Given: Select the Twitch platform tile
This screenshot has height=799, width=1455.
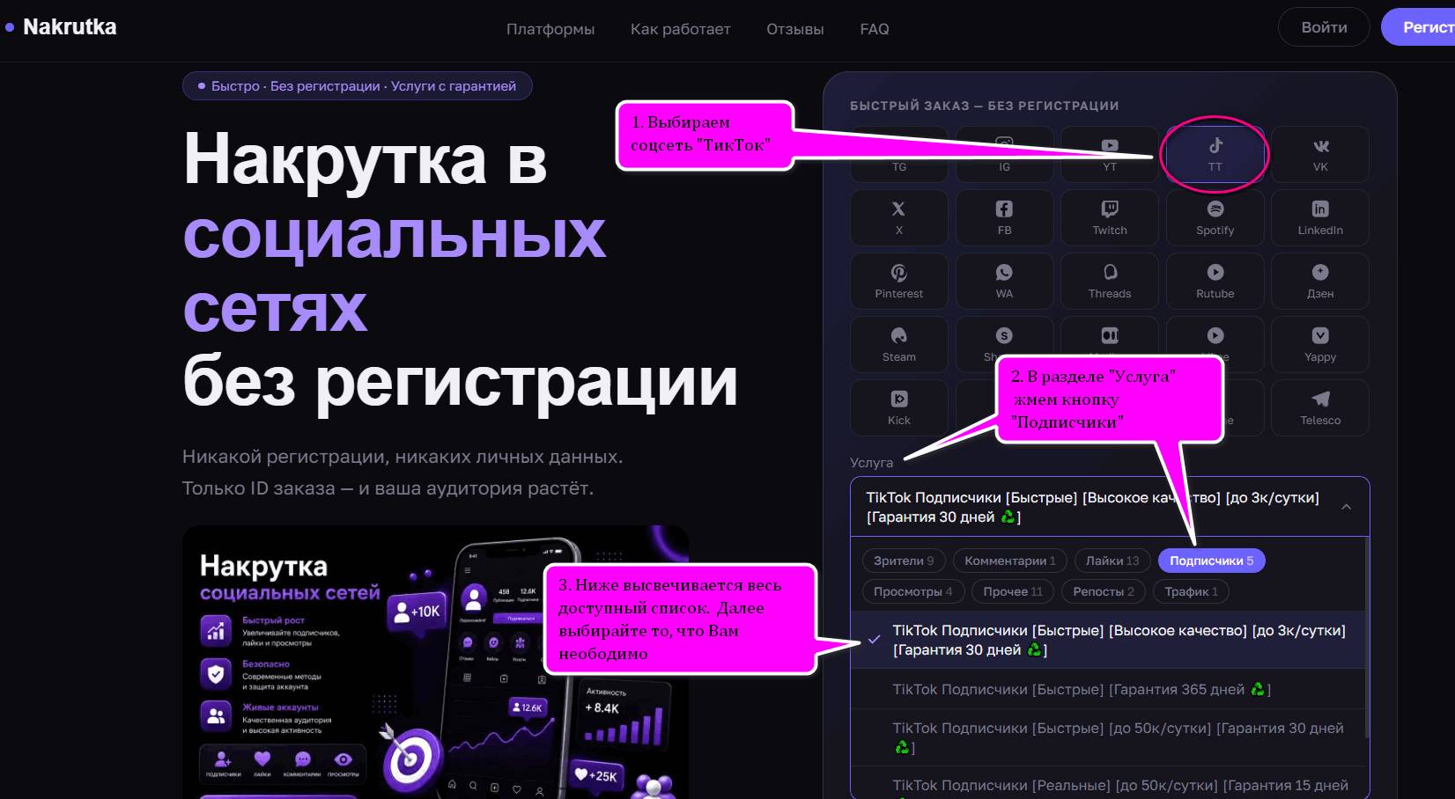Looking at the screenshot, I should pos(1110,217).
